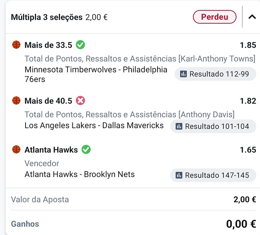
Task: Click basketball icon beside Atlanta Hawks selection
Action: [16, 149]
